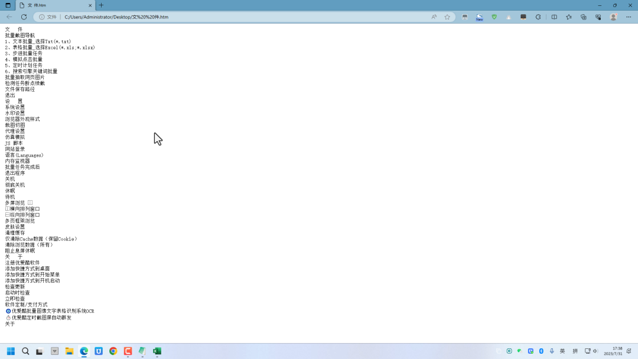Screen dimensions: 638x359
Task: Click the 文本批量_选择Txt(*.txt) line
Action: (38, 41)
